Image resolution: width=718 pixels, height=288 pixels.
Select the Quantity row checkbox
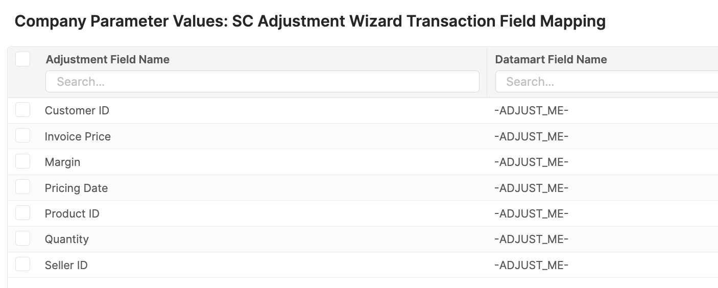[x=23, y=238]
